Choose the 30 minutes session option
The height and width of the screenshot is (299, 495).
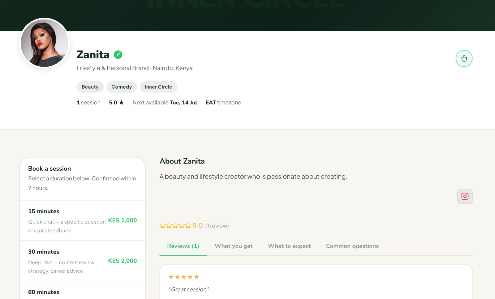coord(83,261)
